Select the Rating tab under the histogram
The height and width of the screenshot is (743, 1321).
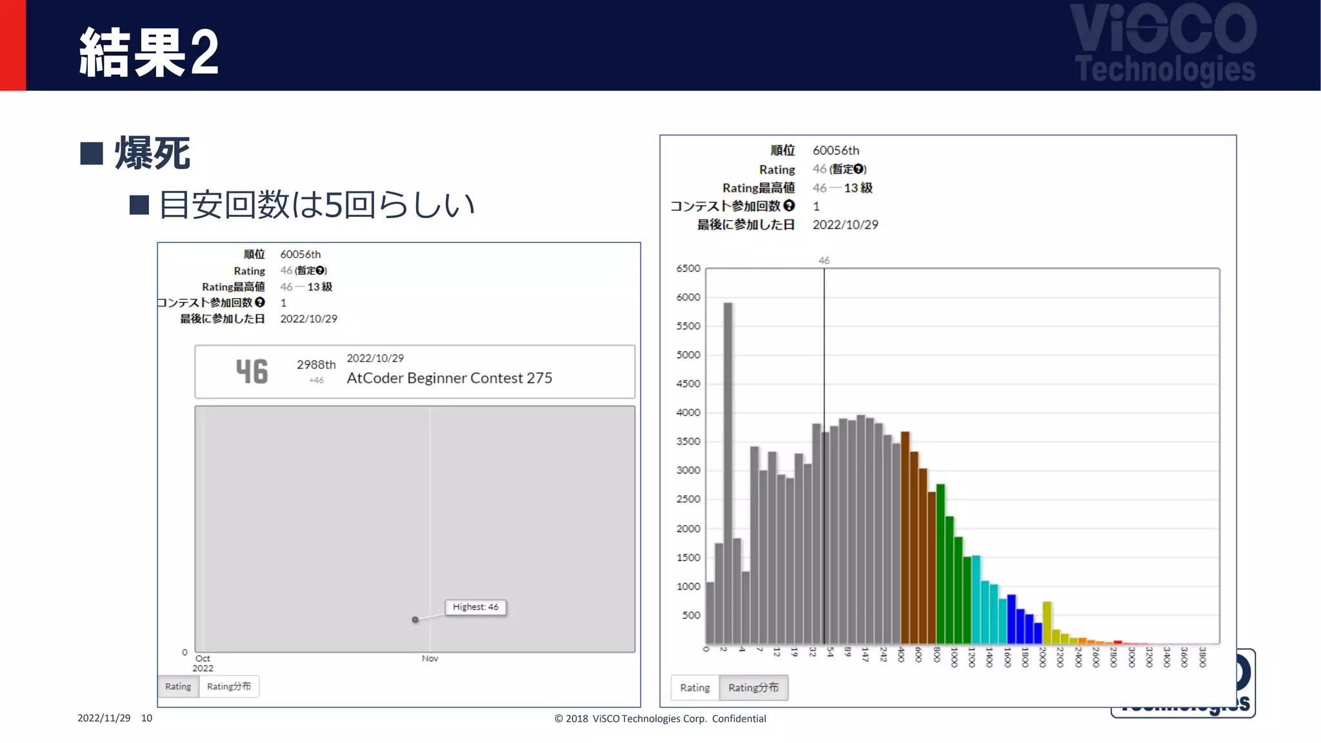click(695, 688)
